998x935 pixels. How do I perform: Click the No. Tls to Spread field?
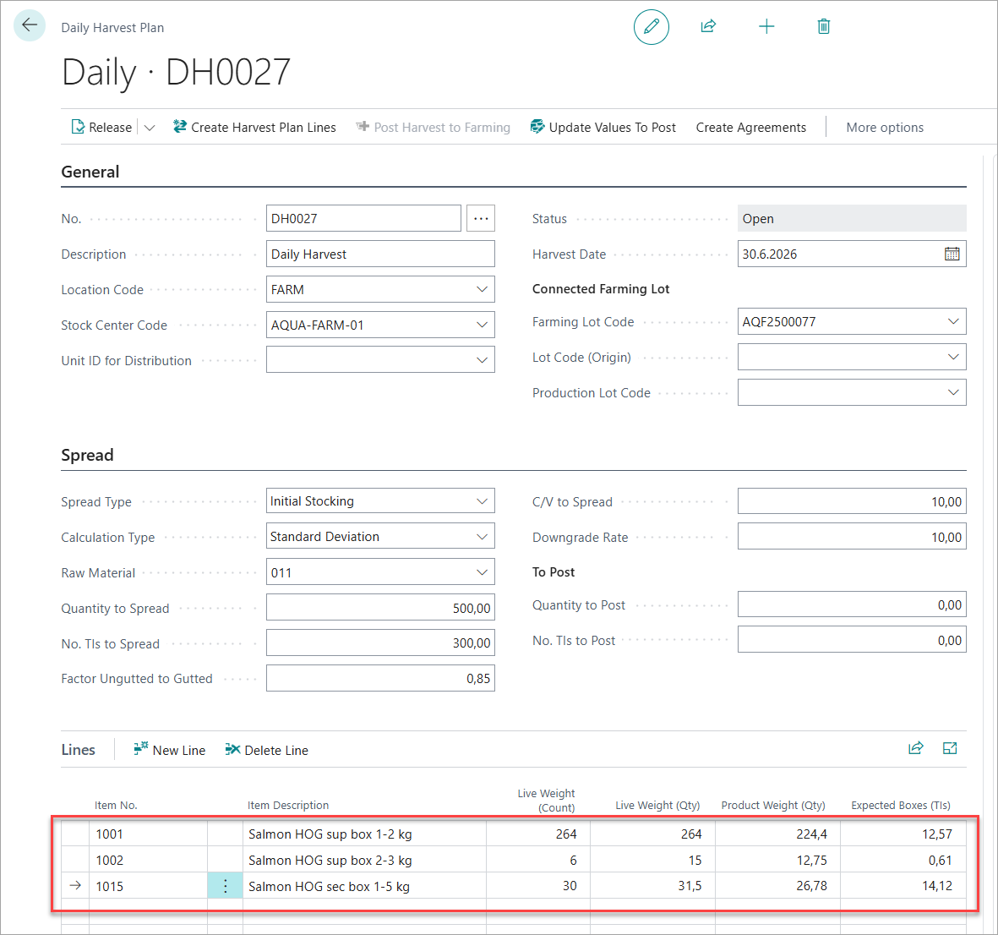coord(380,643)
